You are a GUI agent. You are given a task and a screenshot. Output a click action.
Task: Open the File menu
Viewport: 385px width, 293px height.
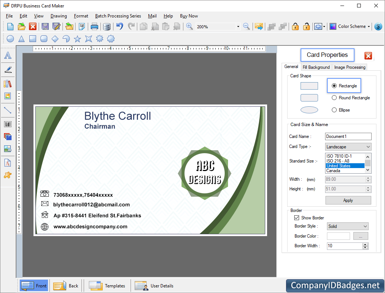click(9, 16)
